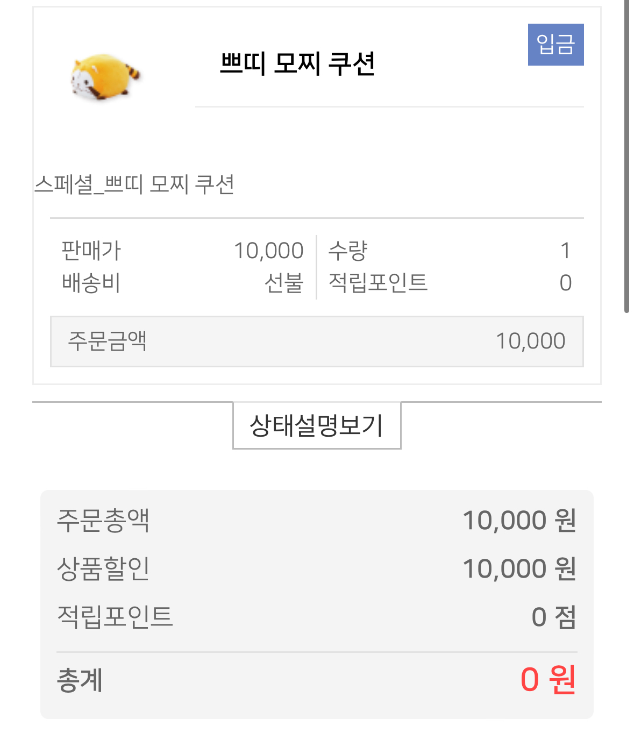Select the 스페셜_쁘띠 모찌 쿠션 option text
Image resolution: width=634 pixels, height=754 pixels.
coord(134,184)
